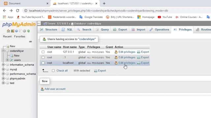Viewport: 211px width, 118px height.
Task: Click the phpMyAdmin logo
Action: coord(19,25)
